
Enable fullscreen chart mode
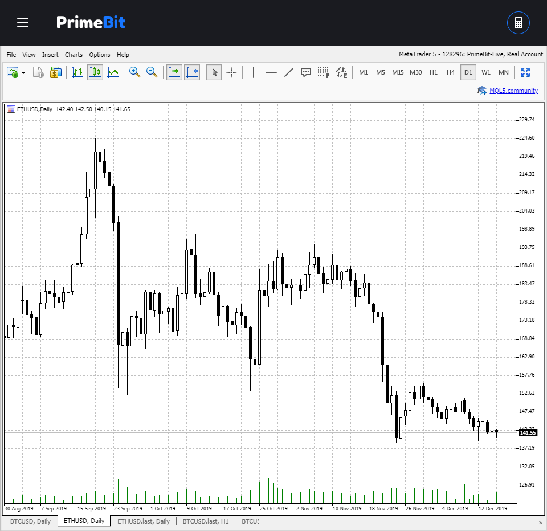[525, 72]
